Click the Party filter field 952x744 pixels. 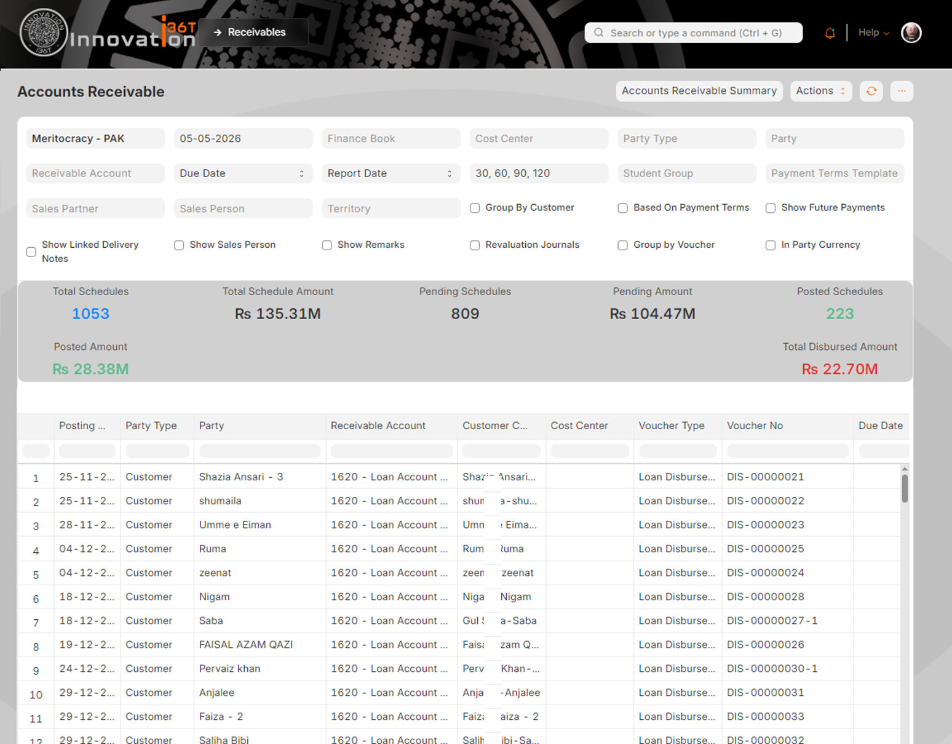[835, 138]
